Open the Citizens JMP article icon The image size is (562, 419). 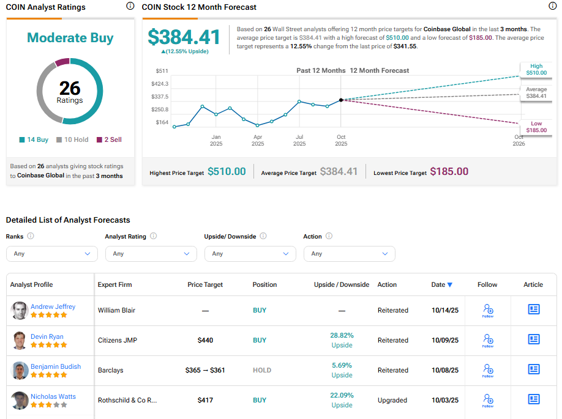tap(533, 339)
